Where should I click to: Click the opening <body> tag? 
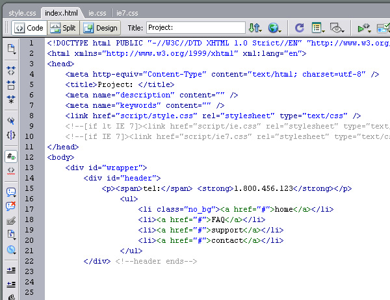click(60, 158)
